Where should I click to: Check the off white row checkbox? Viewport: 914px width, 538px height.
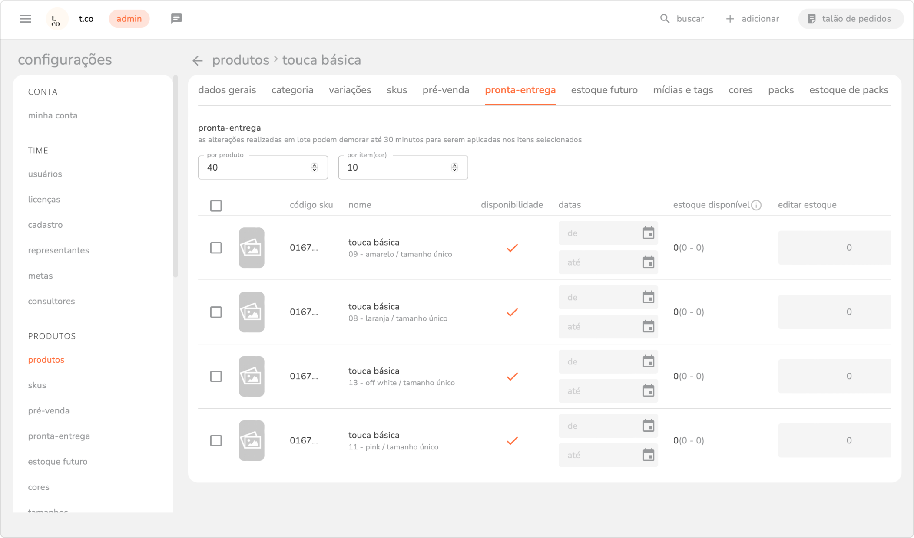(216, 376)
